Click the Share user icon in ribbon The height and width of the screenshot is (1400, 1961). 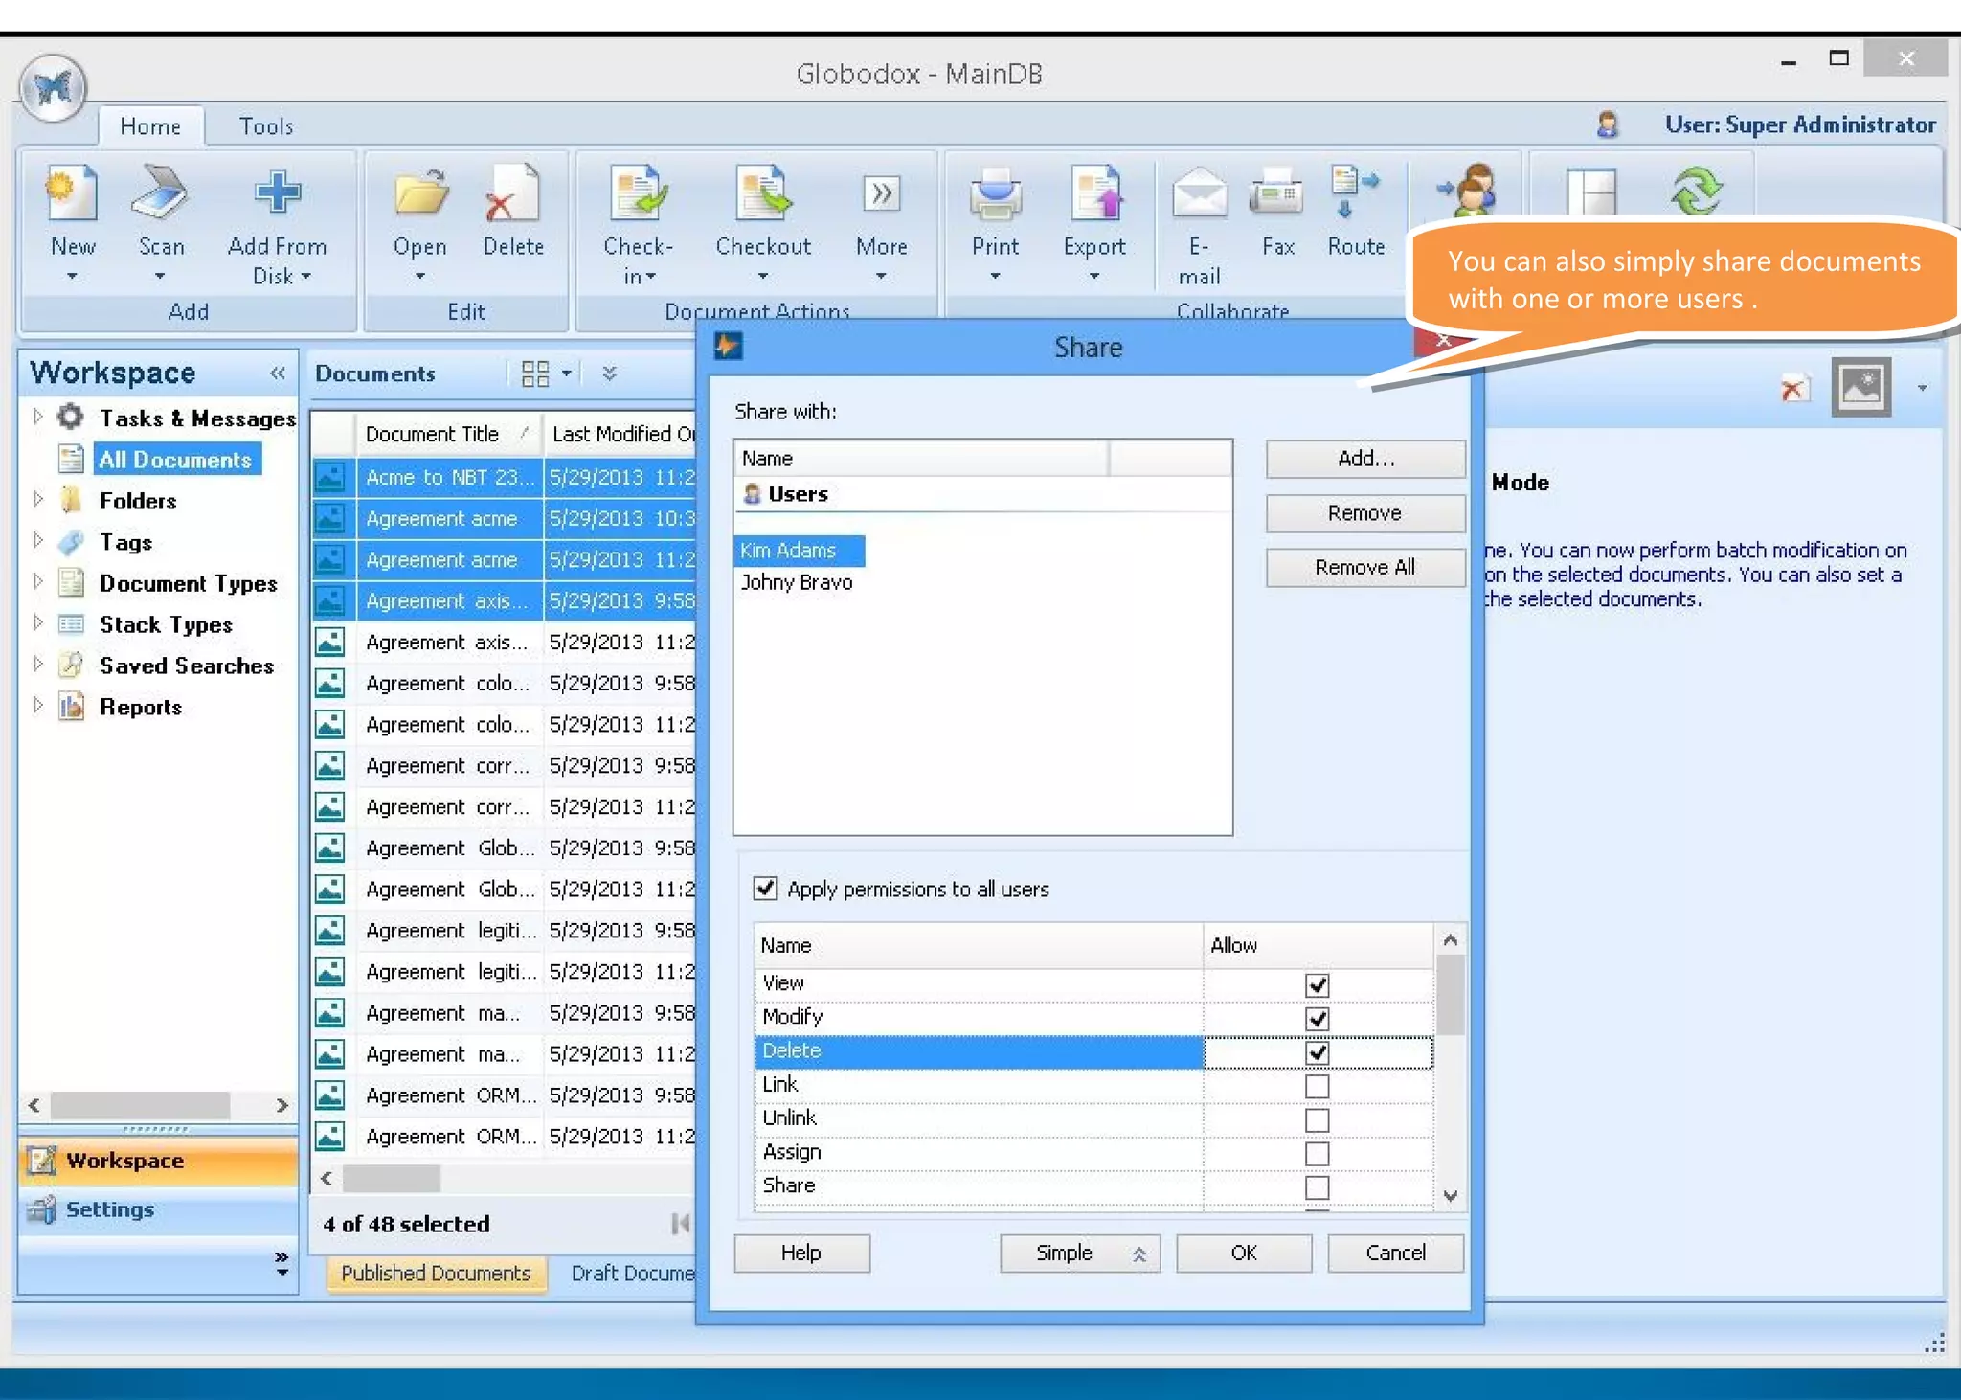coord(1466,190)
